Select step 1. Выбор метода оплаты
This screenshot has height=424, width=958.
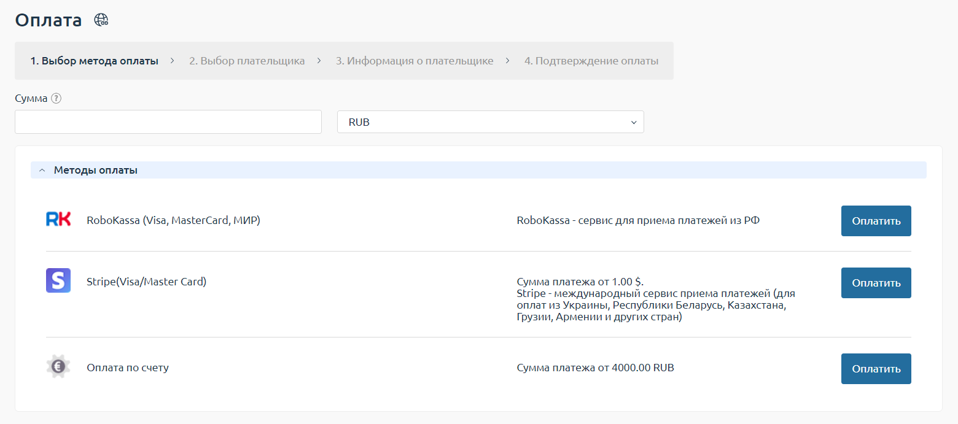[95, 61]
